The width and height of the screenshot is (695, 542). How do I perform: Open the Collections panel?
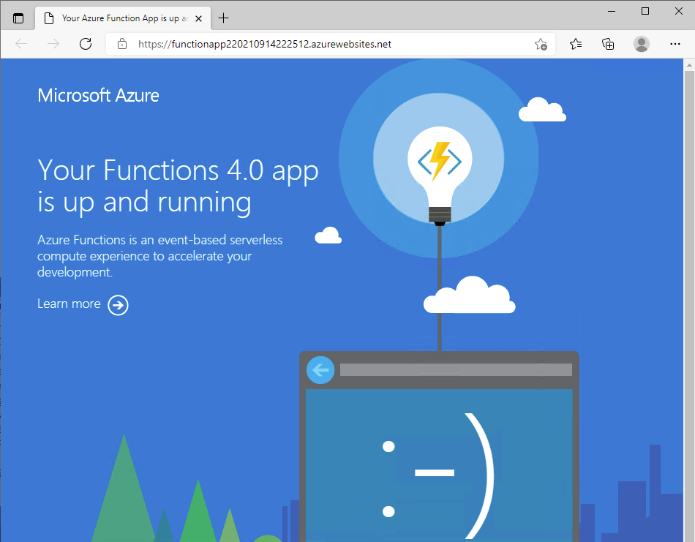pos(608,44)
